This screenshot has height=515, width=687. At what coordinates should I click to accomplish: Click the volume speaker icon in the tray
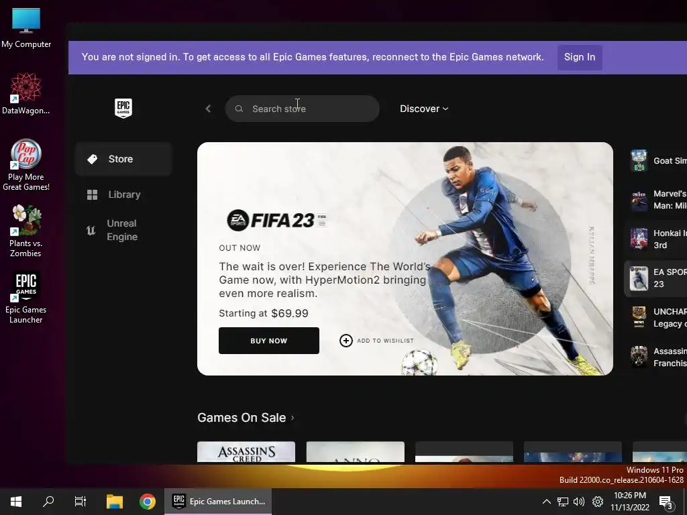(x=579, y=502)
